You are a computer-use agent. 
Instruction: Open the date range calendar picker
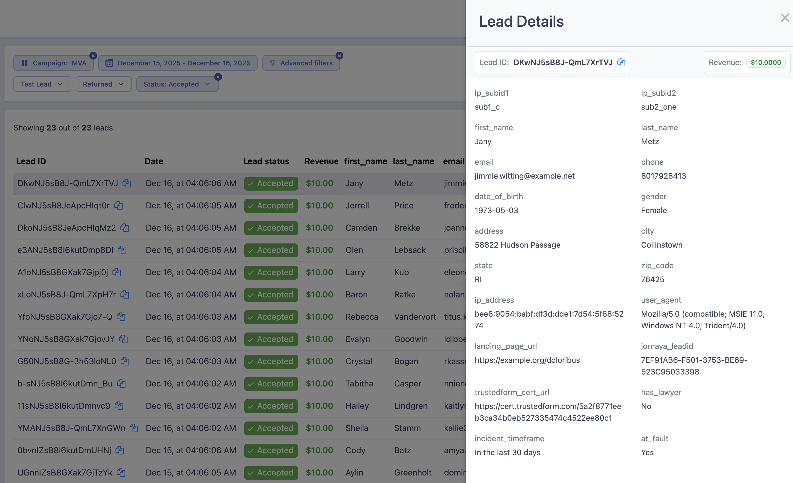click(x=178, y=63)
